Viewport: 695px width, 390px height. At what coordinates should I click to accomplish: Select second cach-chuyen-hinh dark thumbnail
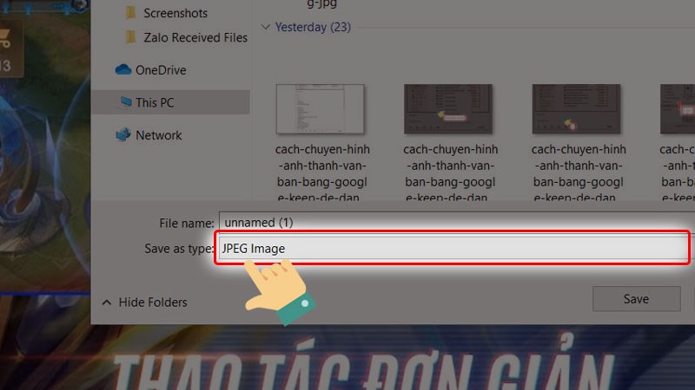(448, 109)
